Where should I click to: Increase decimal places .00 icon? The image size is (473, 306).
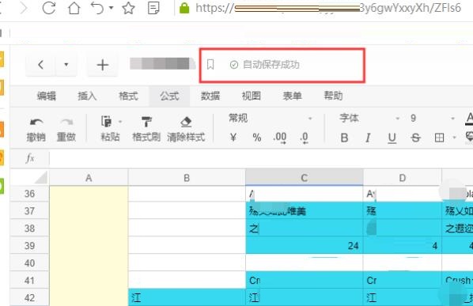[x=280, y=138]
